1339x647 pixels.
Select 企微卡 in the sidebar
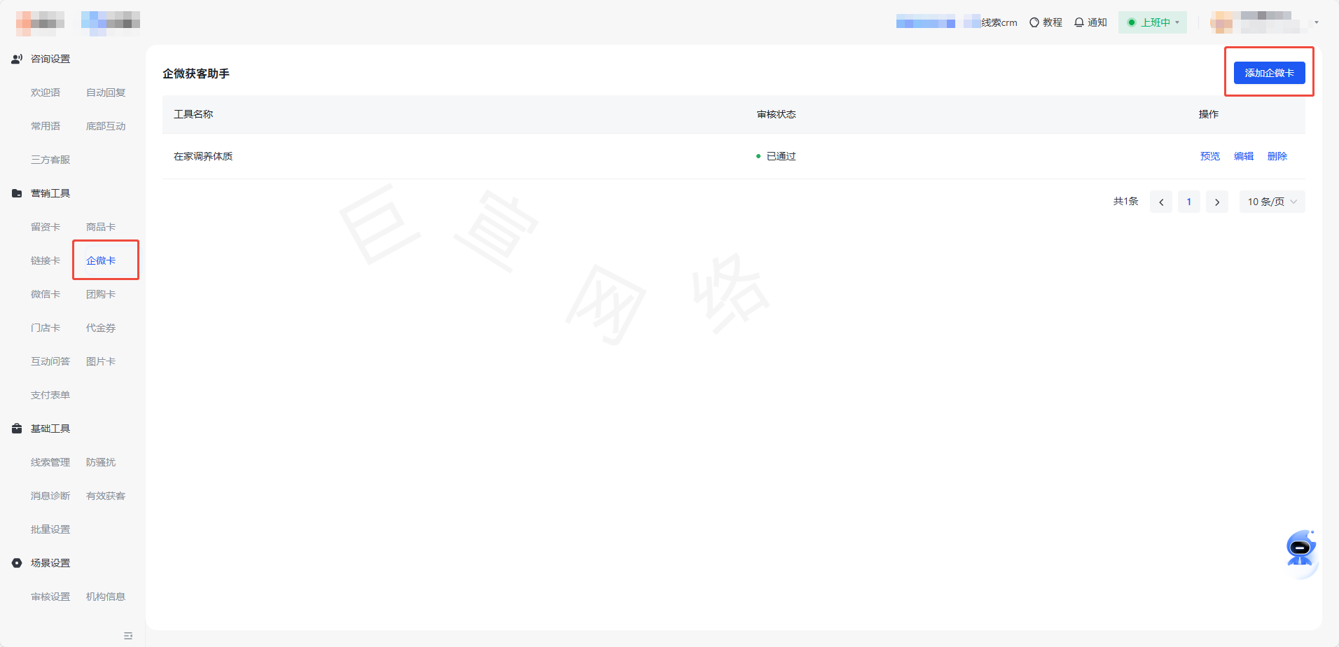click(x=101, y=260)
